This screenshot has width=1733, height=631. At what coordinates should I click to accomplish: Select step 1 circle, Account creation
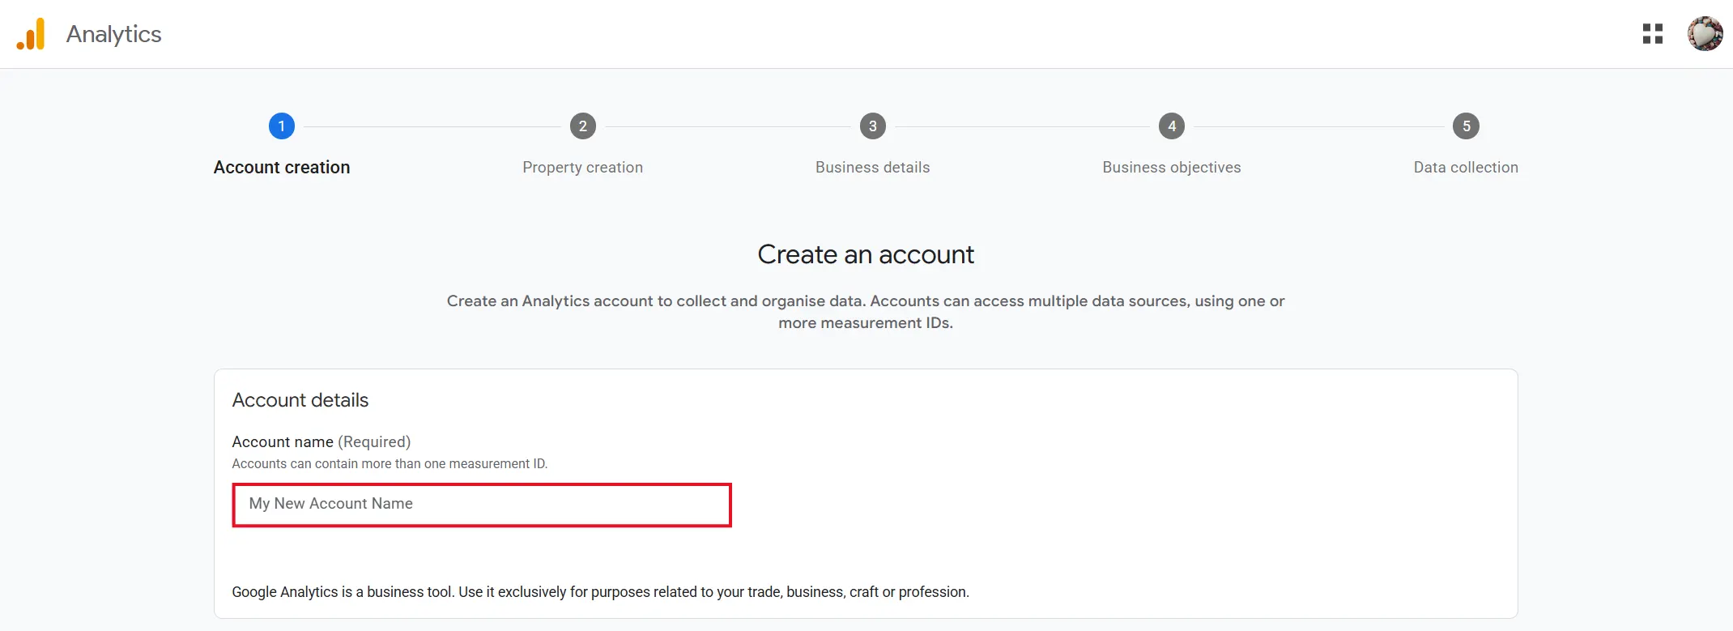(282, 126)
